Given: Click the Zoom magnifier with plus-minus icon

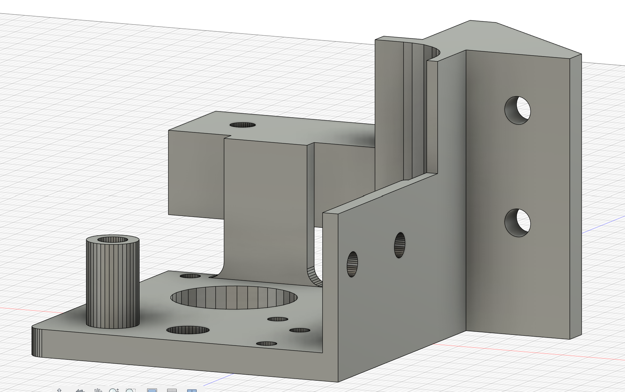Looking at the screenshot, I should click(114, 390).
